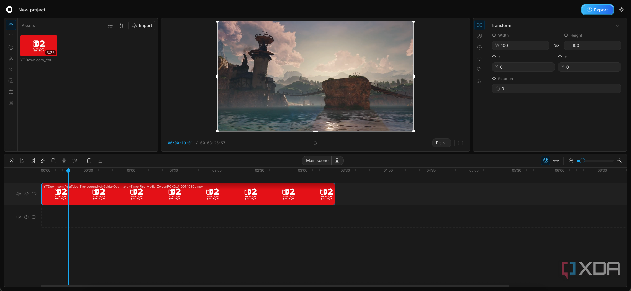Open the transitions (double chevron) panel
The width and height of the screenshot is (631, 291).
[11, 70]
